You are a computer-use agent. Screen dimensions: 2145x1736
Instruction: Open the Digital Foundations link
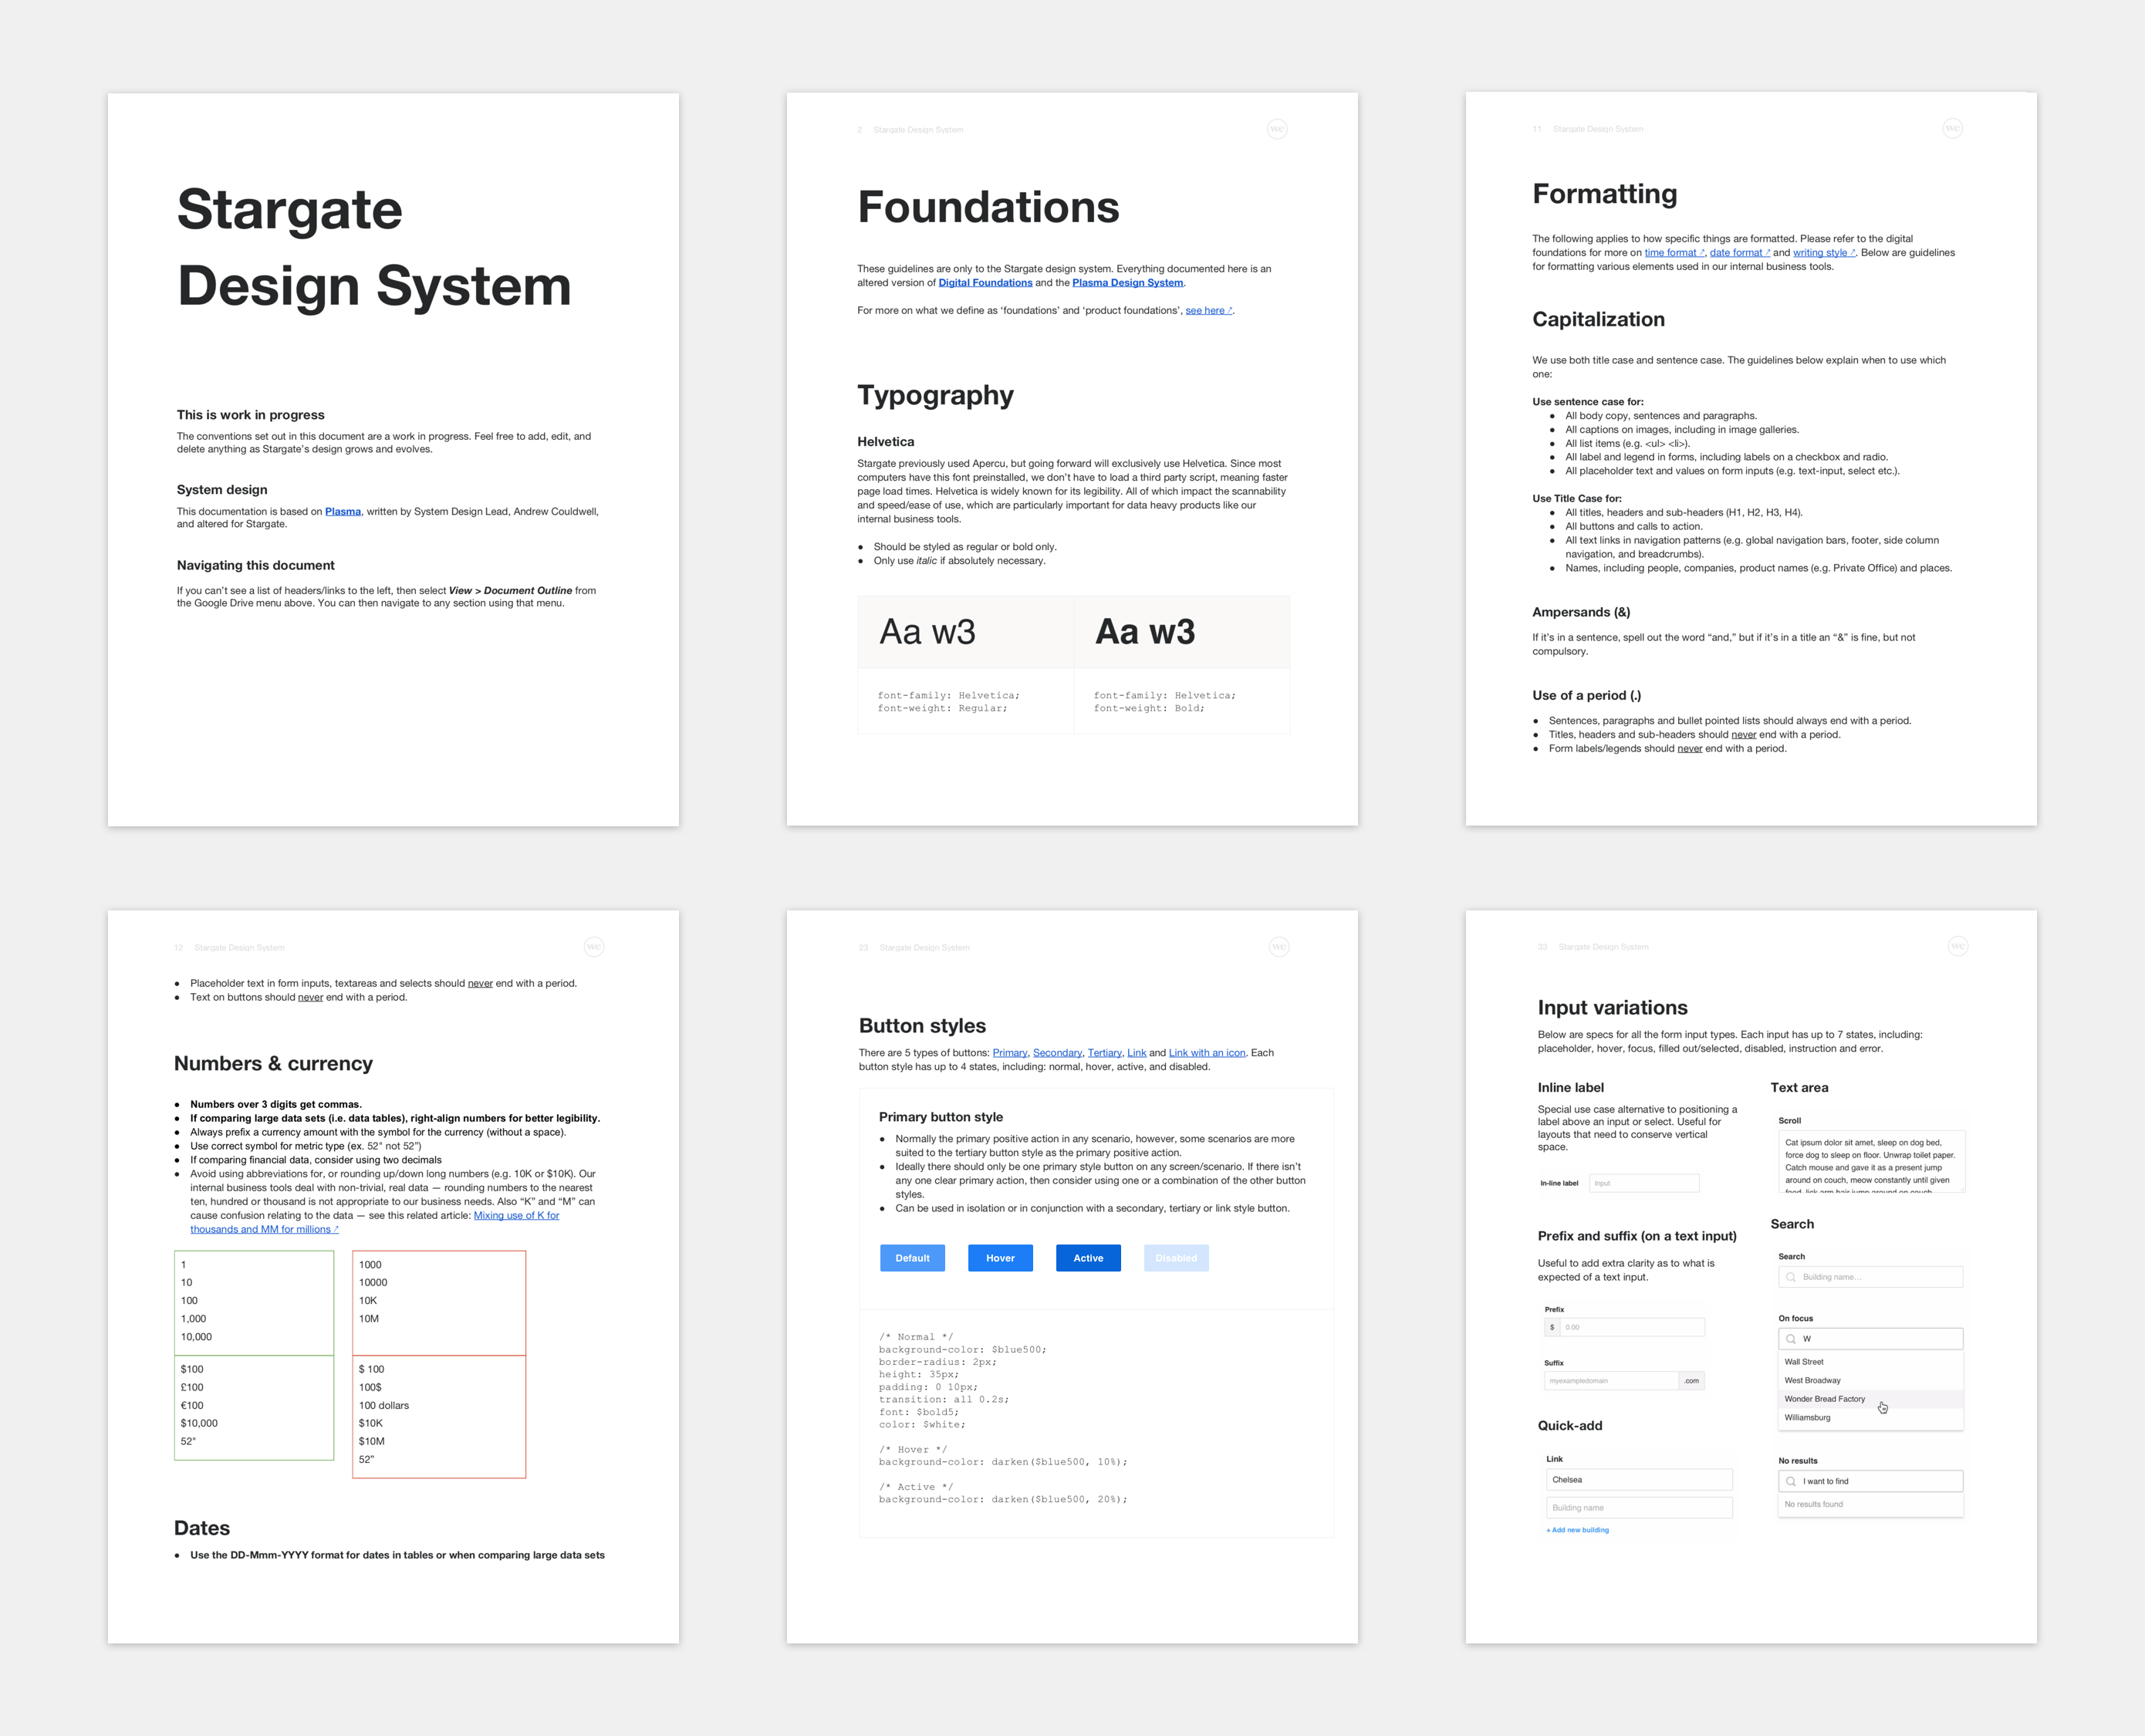(985, 283)
